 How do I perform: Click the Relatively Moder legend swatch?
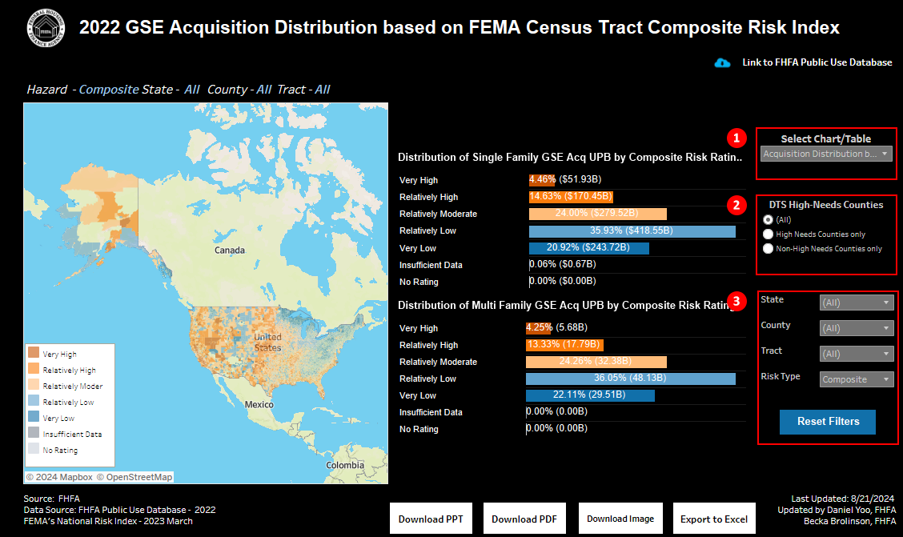(34, 384)
